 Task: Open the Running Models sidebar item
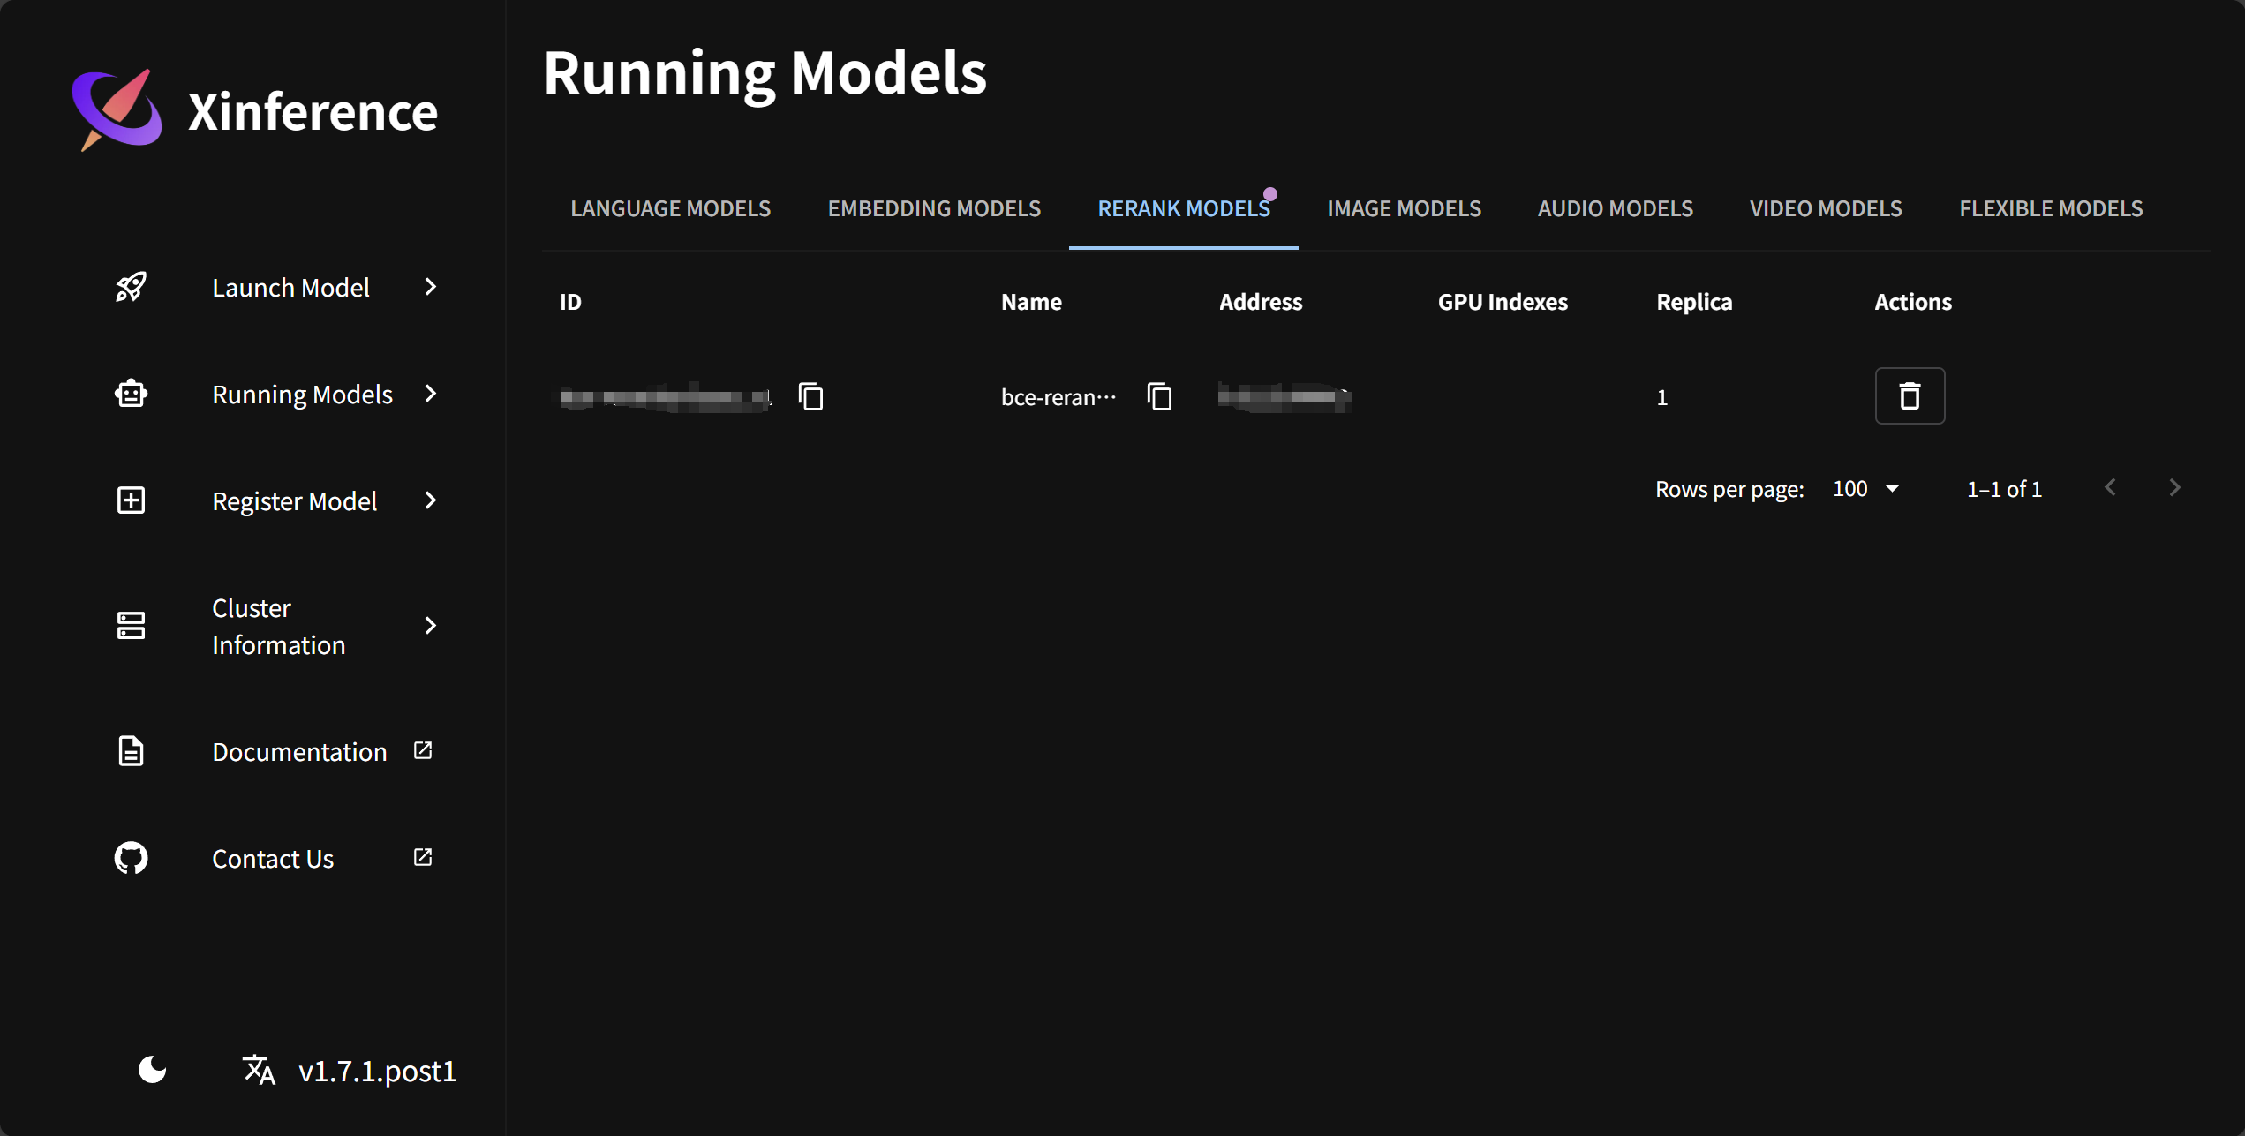pyautogui.click(x=302, y=394)
